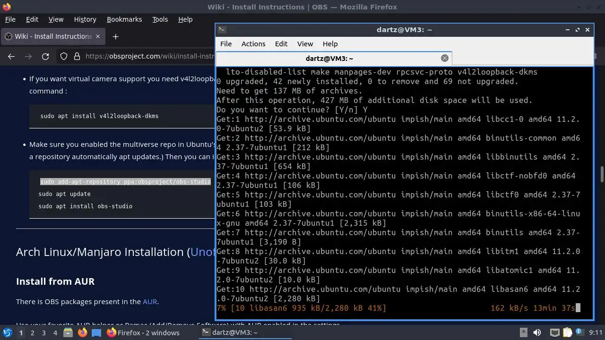Viewport: 605px width, 340px height.
Task: Launch file manager from the panel
Action: (68, 332)
